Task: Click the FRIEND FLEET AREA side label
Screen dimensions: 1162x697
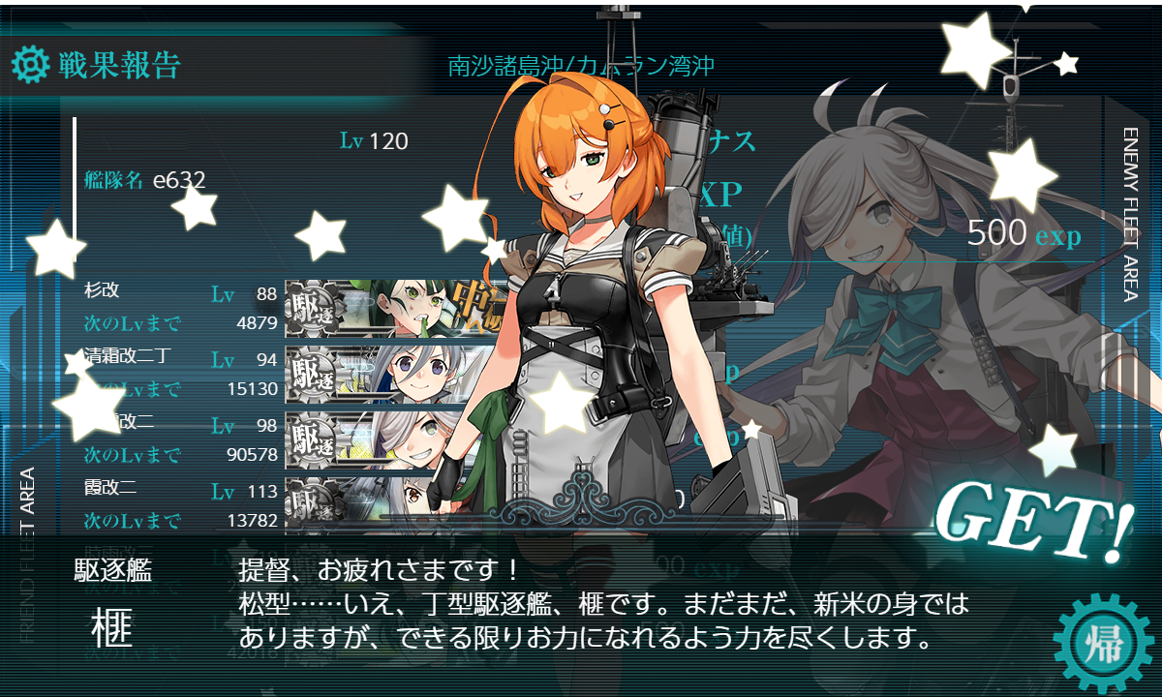Action: coord(27,556)
